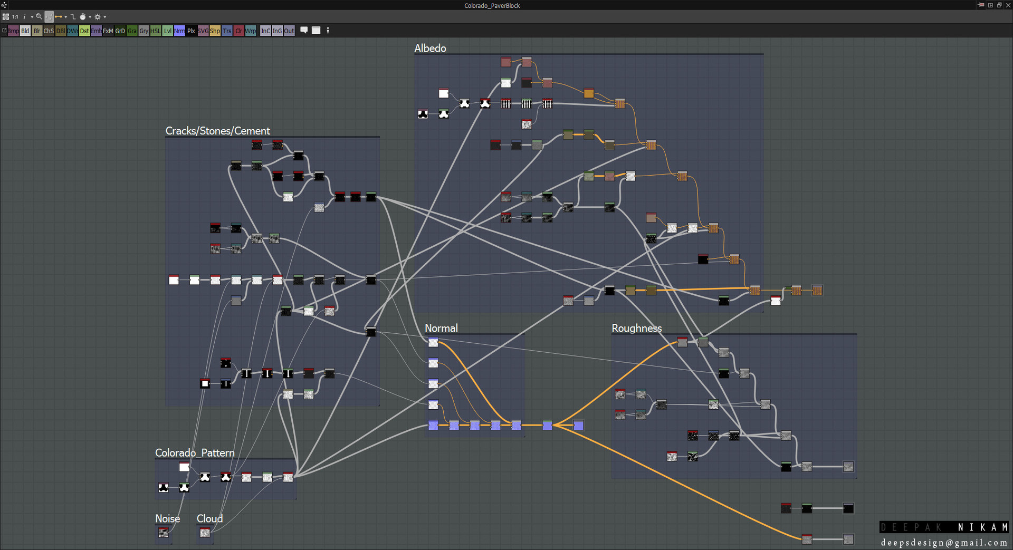Add a Blur (Blr) node

(x=37, y=31)
